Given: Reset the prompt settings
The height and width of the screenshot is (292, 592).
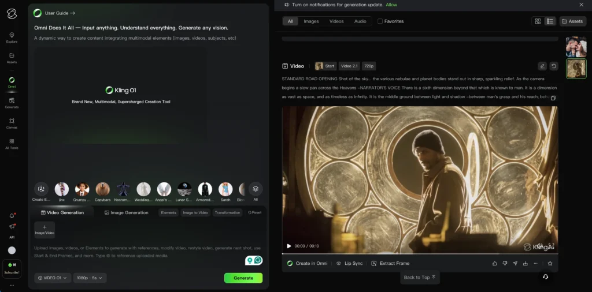Looking at the screenshot, I should point(255,212).
